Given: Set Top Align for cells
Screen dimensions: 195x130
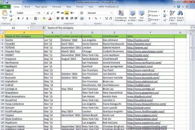Looking at the screenshot, I should (x=58, y=13).
